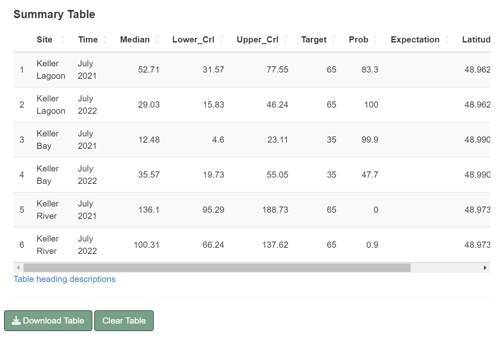Click the horizontal scrollbar left arrow
Image resolution: width=498 pixels, height=338 pixels.
pyautogui.click(x=18, y=268)
